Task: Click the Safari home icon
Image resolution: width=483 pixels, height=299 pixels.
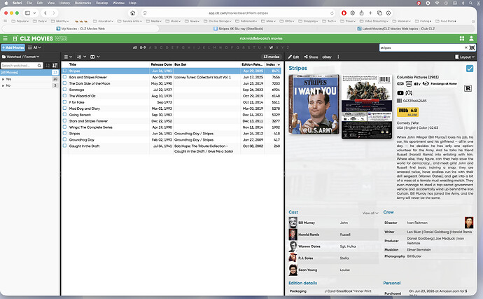Action: (x=133, y=13)
